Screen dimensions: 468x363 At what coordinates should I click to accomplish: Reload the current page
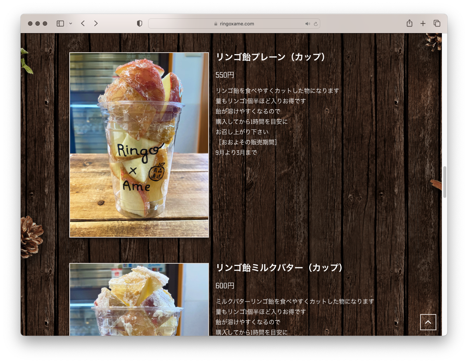(x=316, y=24)
